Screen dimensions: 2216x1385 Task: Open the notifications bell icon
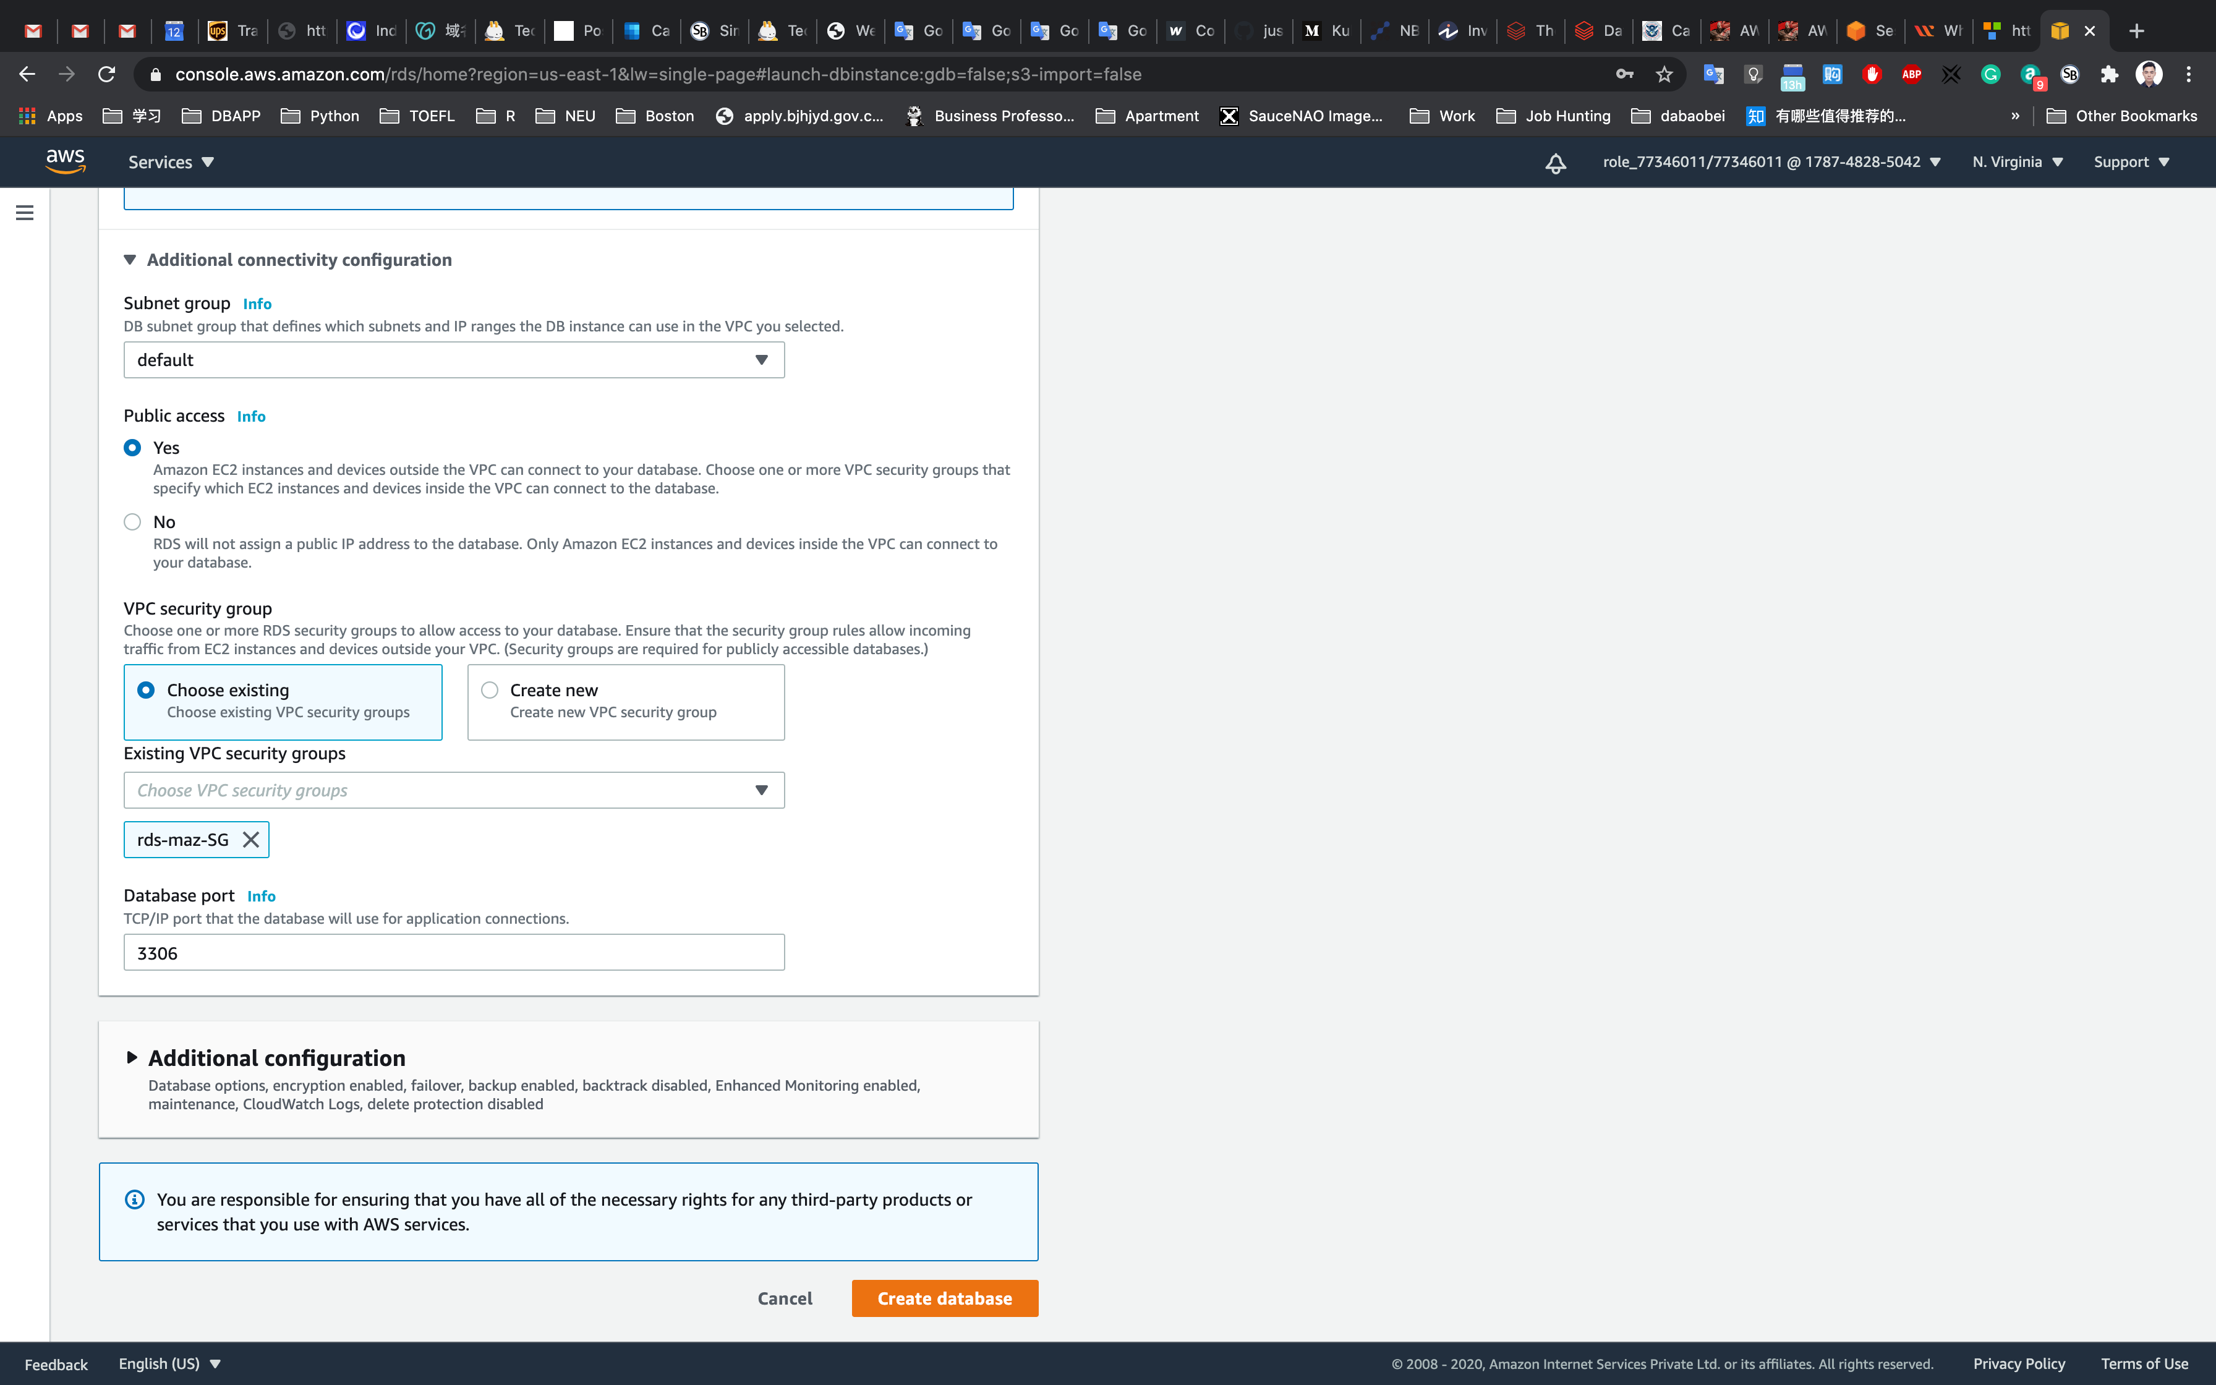pyautogui.click(x=1555, y=163)
